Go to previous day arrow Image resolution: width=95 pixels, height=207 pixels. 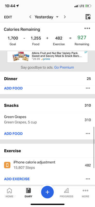point(30,17)
